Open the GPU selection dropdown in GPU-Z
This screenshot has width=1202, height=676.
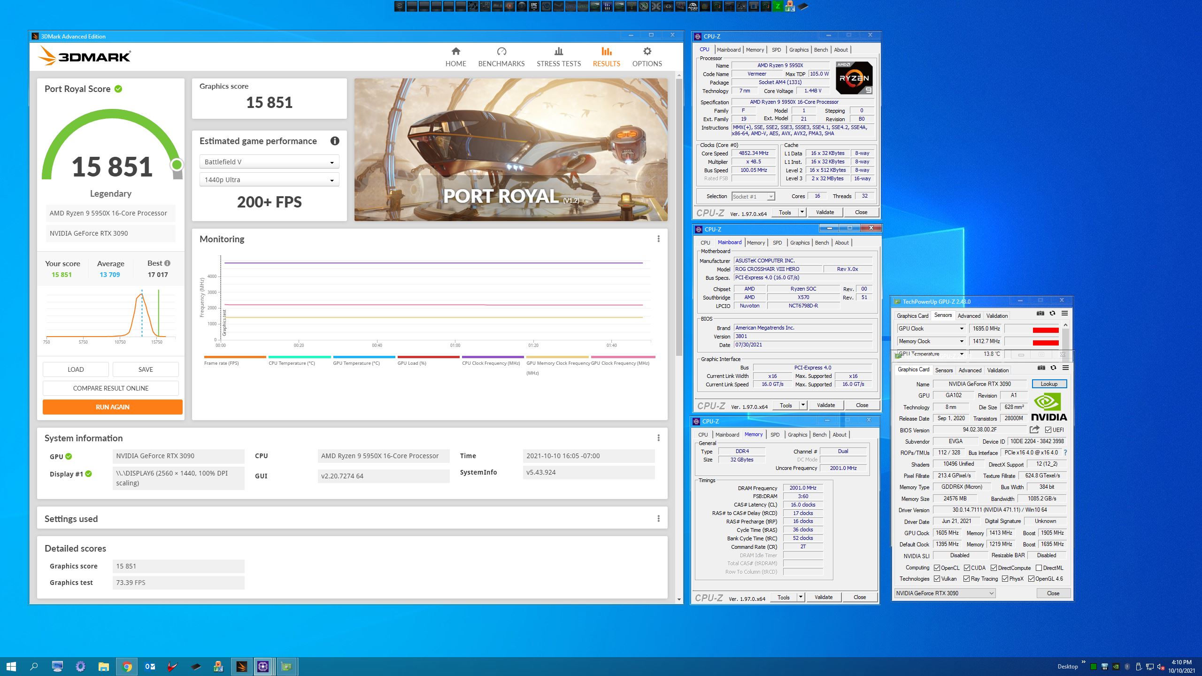[x=944, y=593]
